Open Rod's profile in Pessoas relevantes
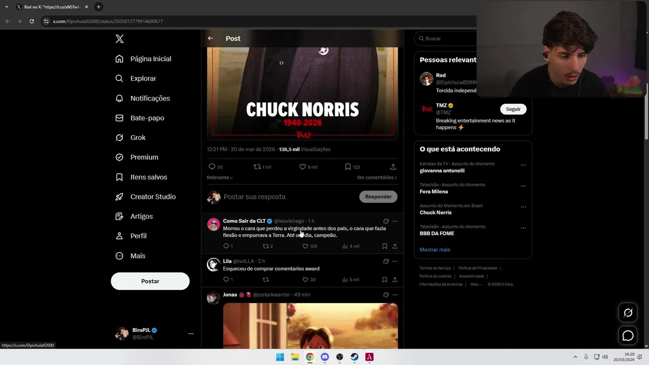 (x=441, y=76)
